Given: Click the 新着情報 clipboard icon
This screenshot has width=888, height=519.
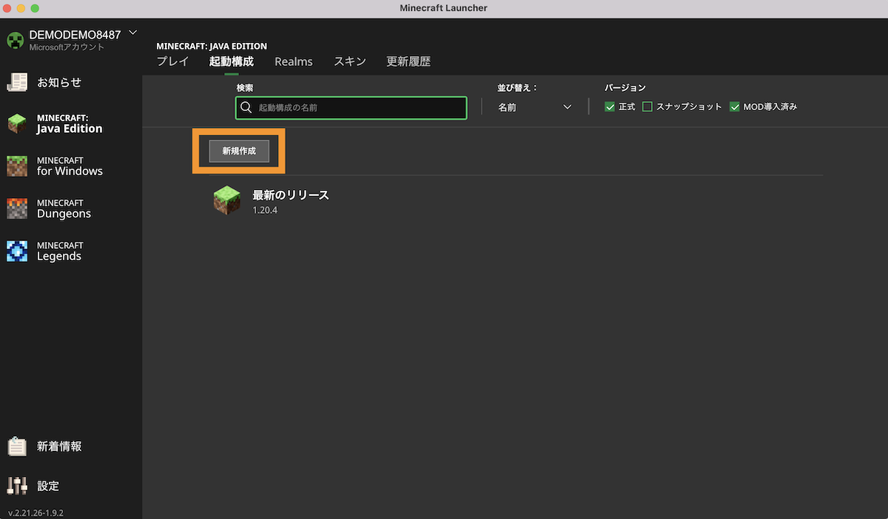Looking at the screenshot, I should click(17, 447).
